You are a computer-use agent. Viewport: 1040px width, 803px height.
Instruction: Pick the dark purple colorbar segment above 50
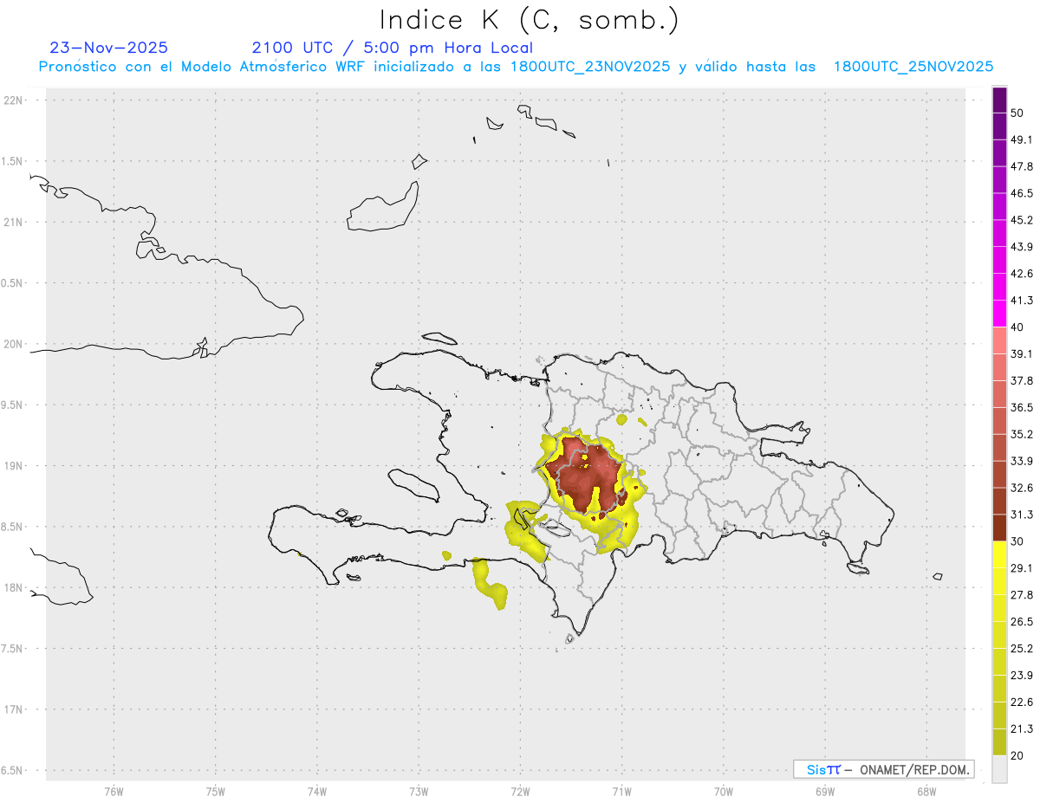pyautogui.click(x=999, y=100)
